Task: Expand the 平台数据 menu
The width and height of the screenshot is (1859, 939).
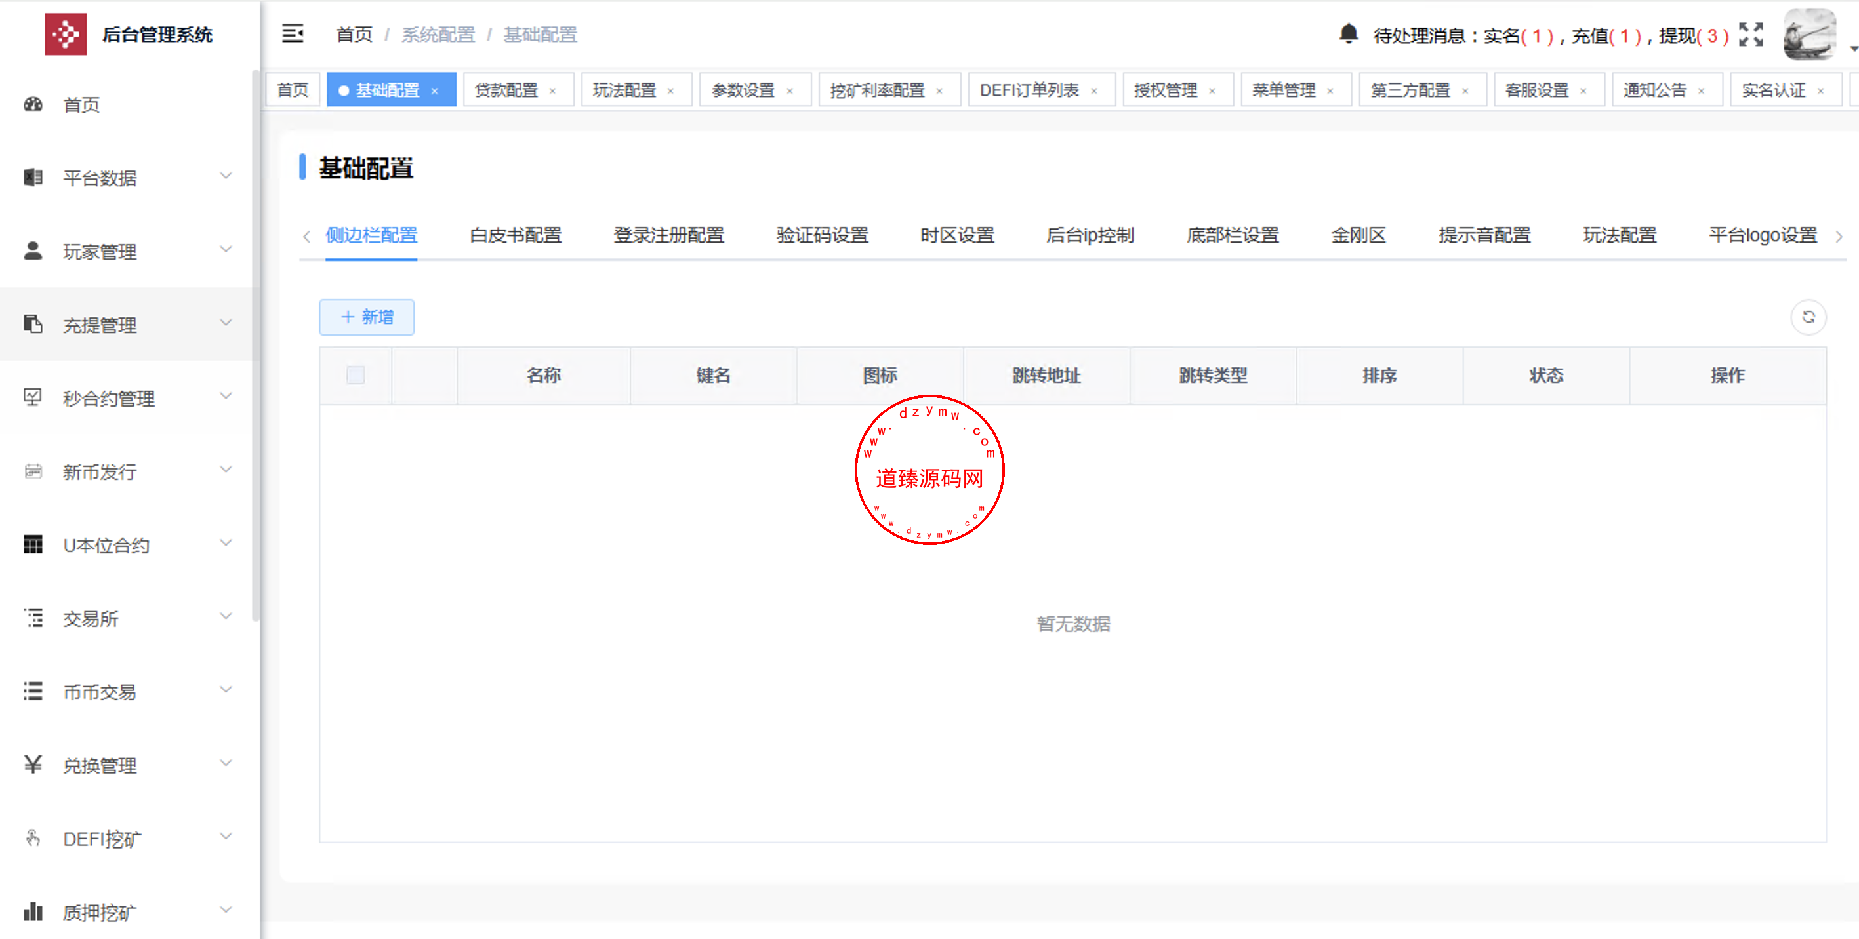Action: 226,176
